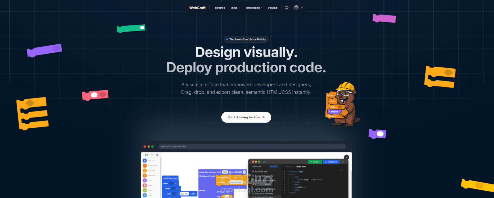Viewport: 494px width, 198px height.
Task: Open the GET dropdown in the API Route block
Action: pos(228,192)
